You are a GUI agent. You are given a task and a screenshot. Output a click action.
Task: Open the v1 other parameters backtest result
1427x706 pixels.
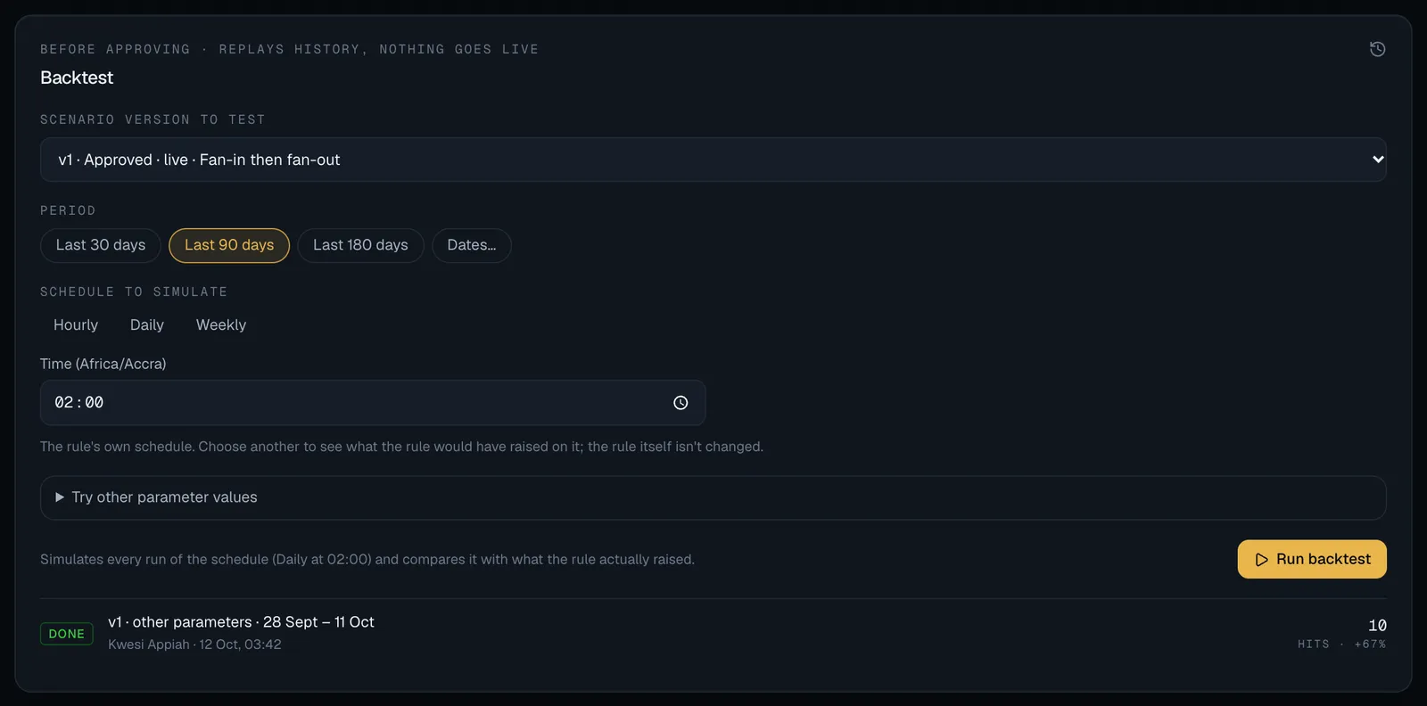click(713, 633)
